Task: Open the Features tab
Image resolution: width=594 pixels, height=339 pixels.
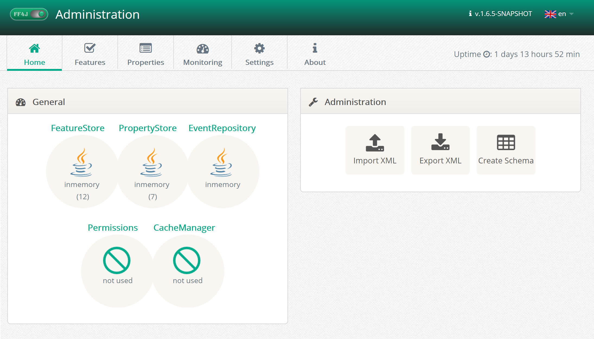Action: 90,54
